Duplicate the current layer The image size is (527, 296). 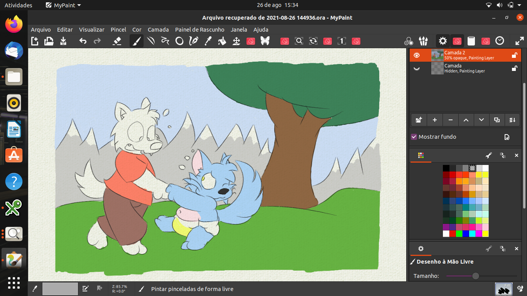[x=497, y=120]
